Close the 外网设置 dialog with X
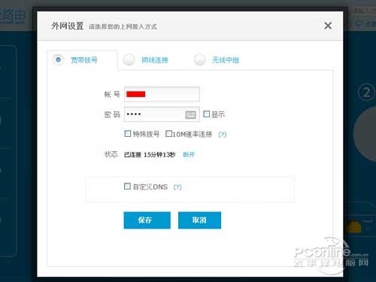The height and width of the screenshot is (282, 376). pyautogui.click(x=328, y=26)
